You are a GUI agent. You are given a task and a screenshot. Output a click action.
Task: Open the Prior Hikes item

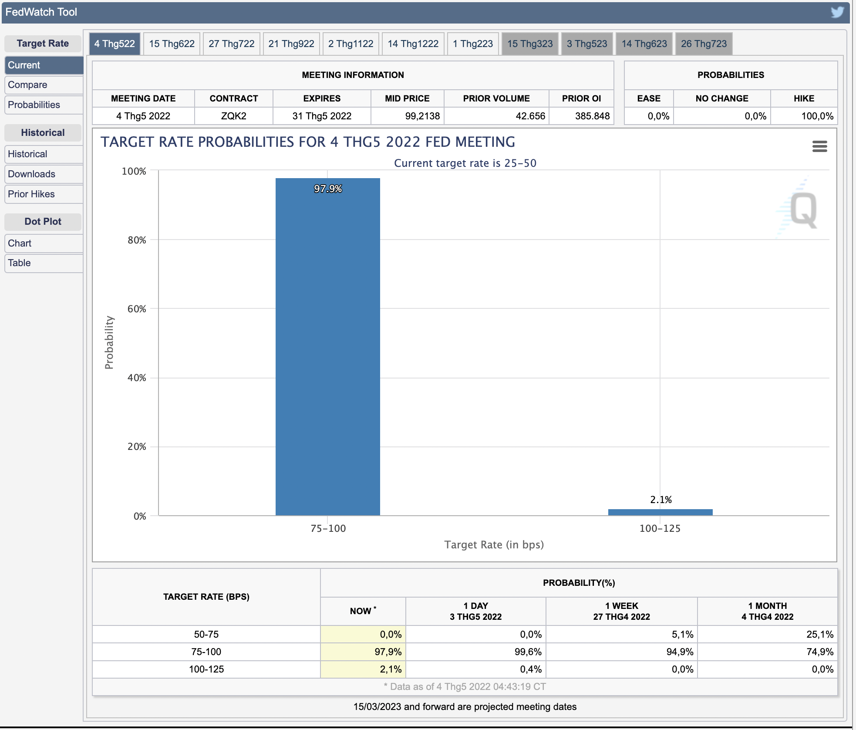(x=44, y=194)
